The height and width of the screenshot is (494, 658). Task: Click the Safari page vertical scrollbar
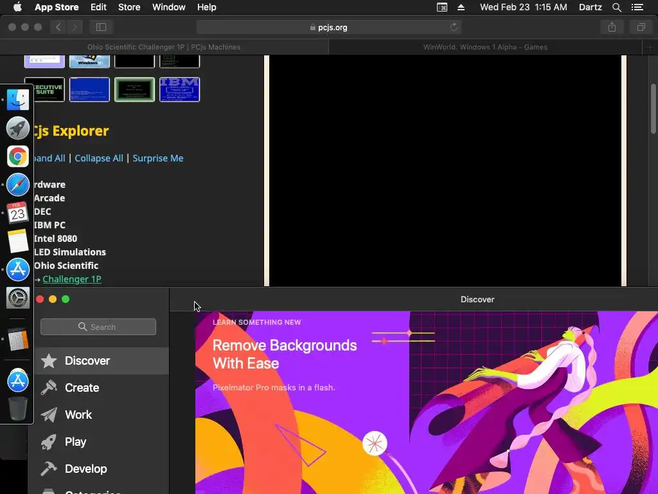[653, 109]
